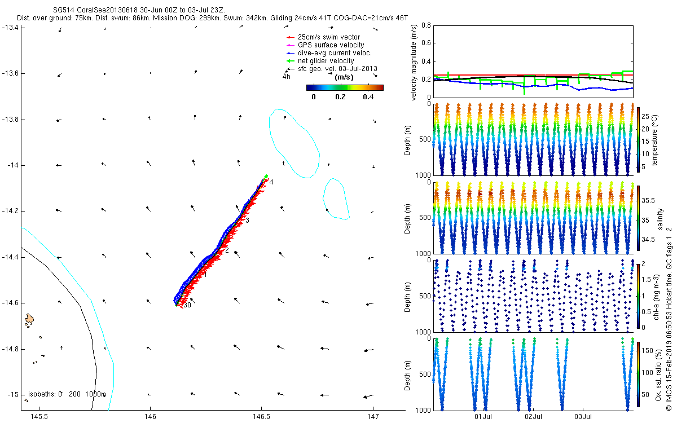
Task: Click the latitude tick label -13.4
Action: click(x=11, y=27)
